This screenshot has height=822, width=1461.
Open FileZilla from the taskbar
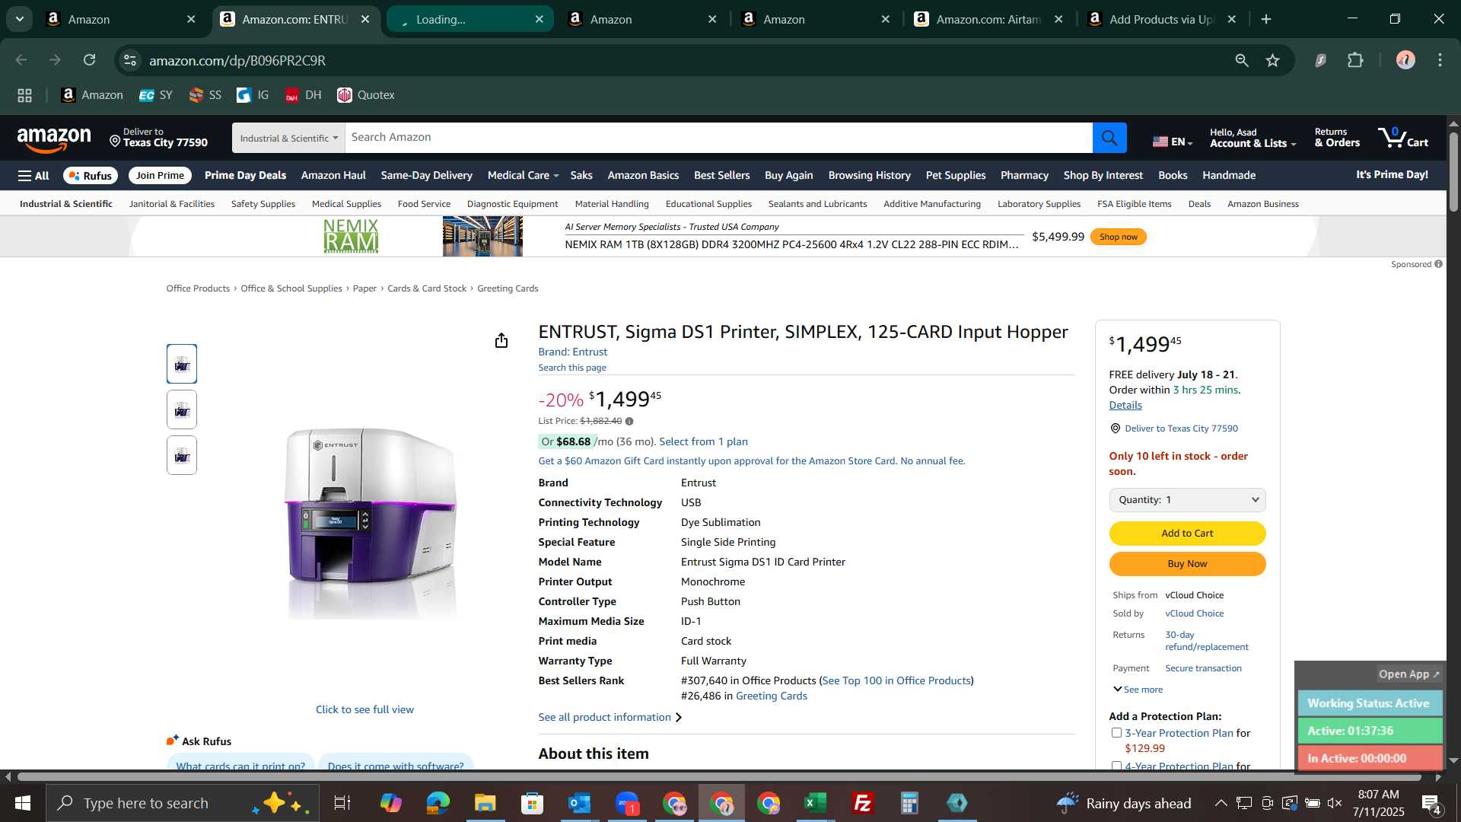coord(862,803)
